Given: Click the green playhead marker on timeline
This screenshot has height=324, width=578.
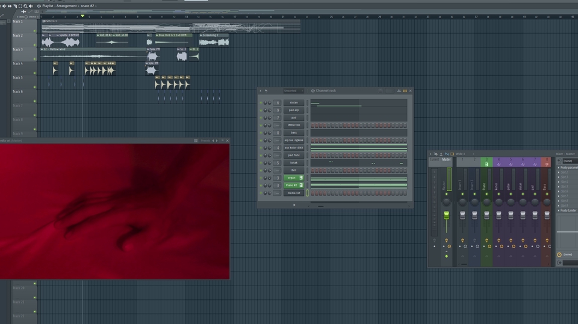Looking at the screenshot, I should pyautogui.click(x=82, y=16).
